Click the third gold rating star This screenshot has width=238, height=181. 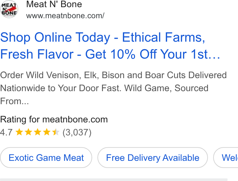coord(38,132)
